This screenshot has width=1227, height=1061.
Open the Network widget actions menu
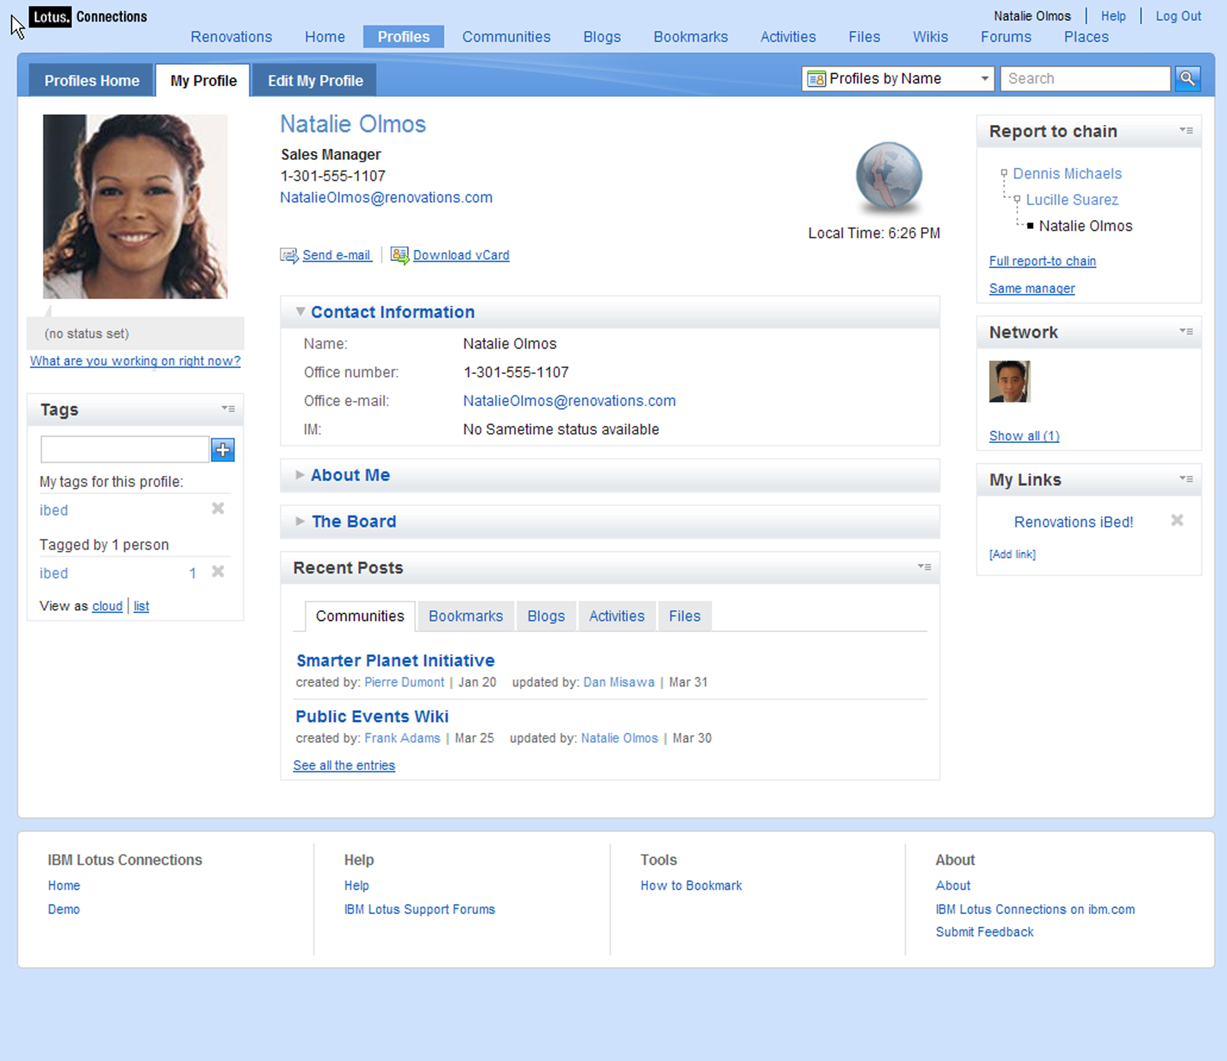(1186, 332)
